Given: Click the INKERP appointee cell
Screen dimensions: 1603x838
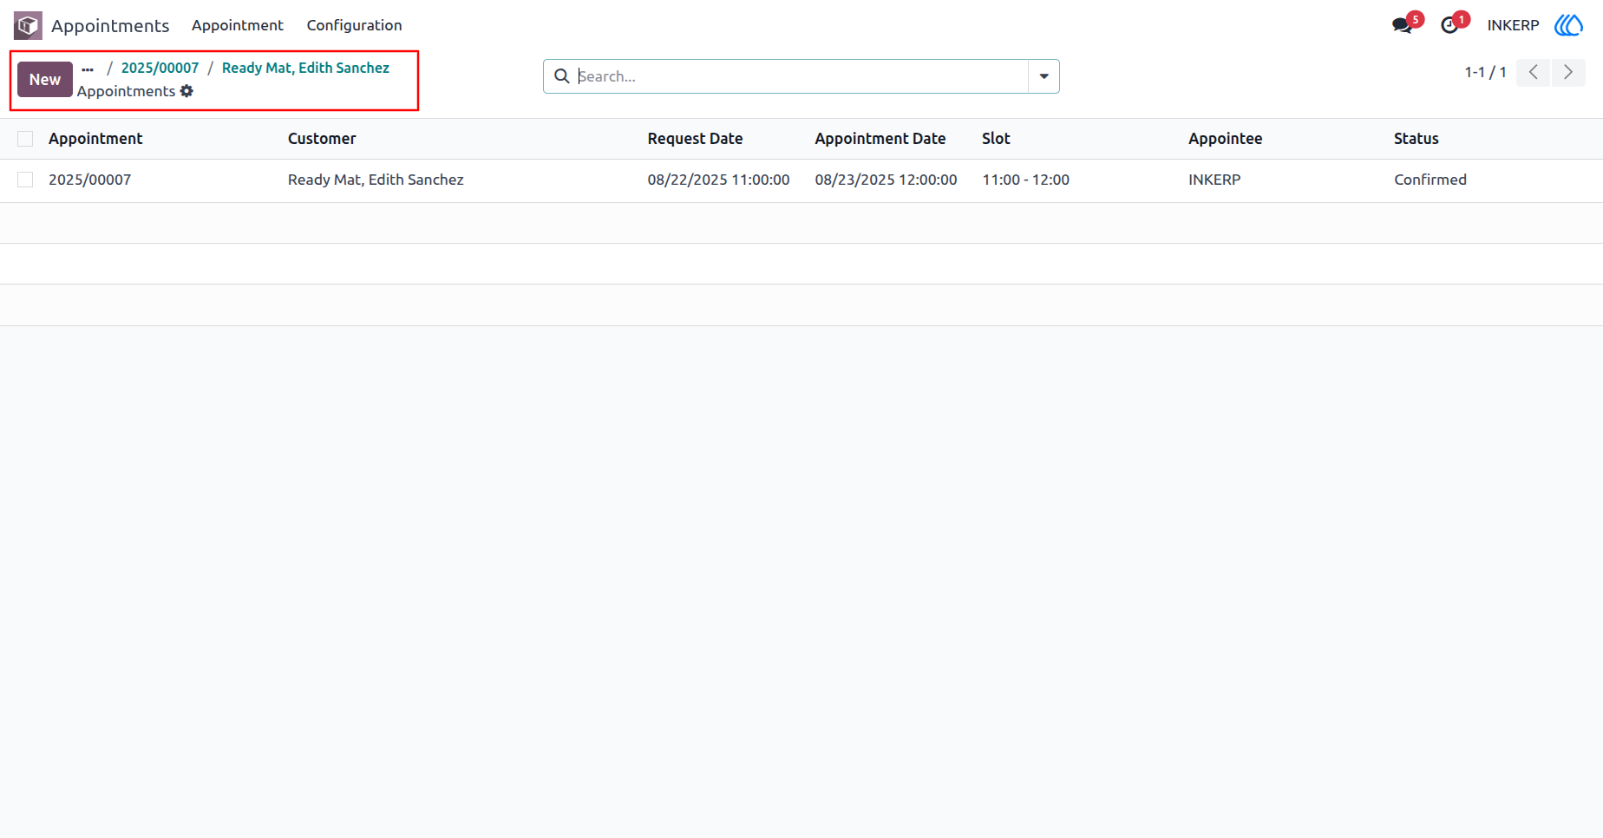Looking at the screenshot, I should click(1214, 180).
